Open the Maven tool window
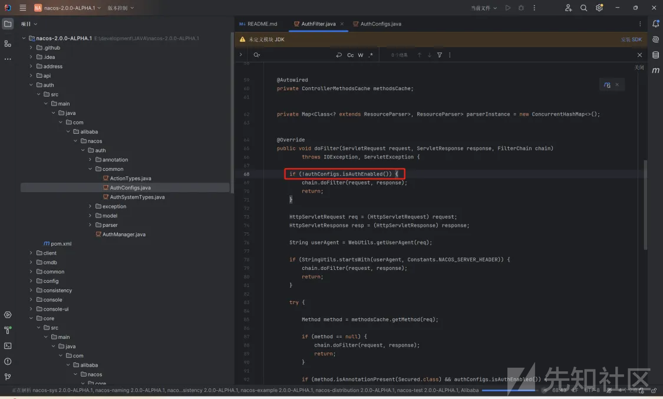The width and height of the screenshot is (663, 399). point(655,70)
